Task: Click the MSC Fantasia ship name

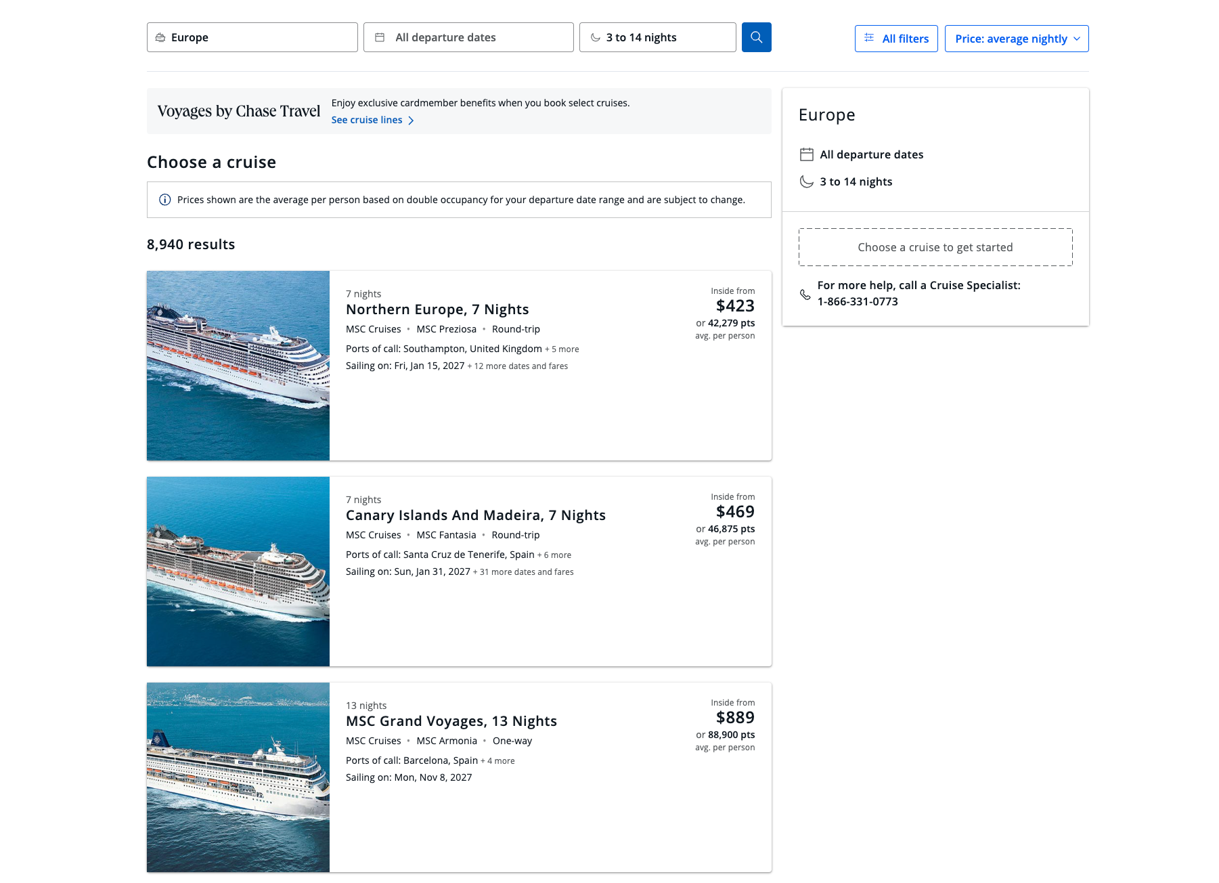Action: [447, 535]
